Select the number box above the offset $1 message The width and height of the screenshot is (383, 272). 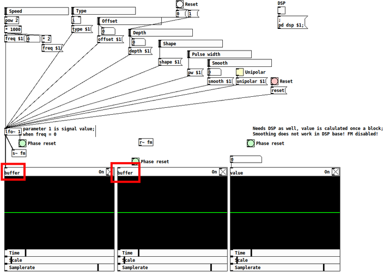click(108, 31)
